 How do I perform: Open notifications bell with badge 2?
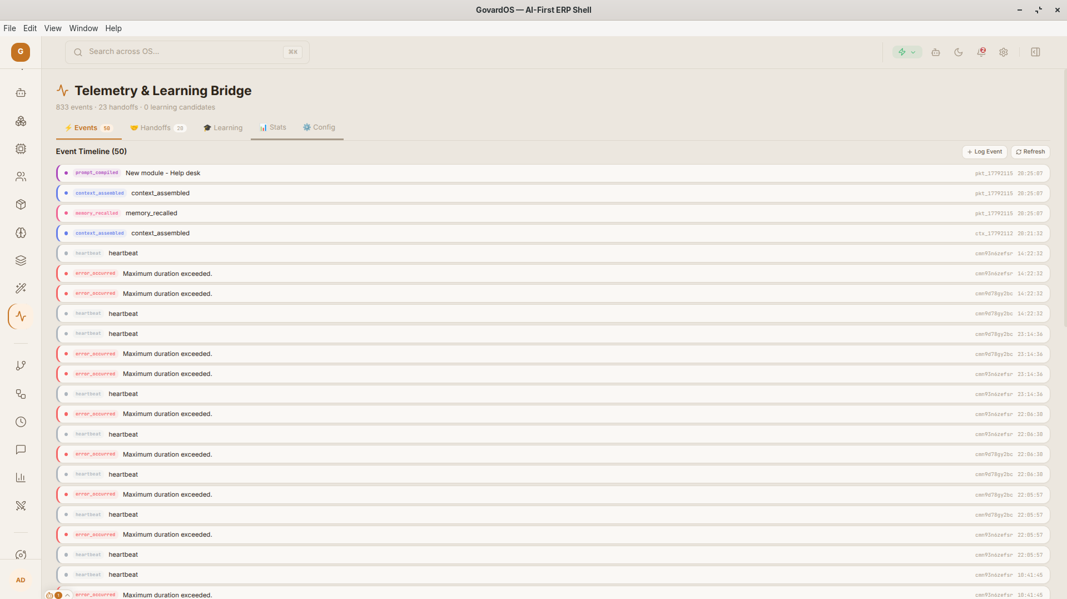[981, 52]
